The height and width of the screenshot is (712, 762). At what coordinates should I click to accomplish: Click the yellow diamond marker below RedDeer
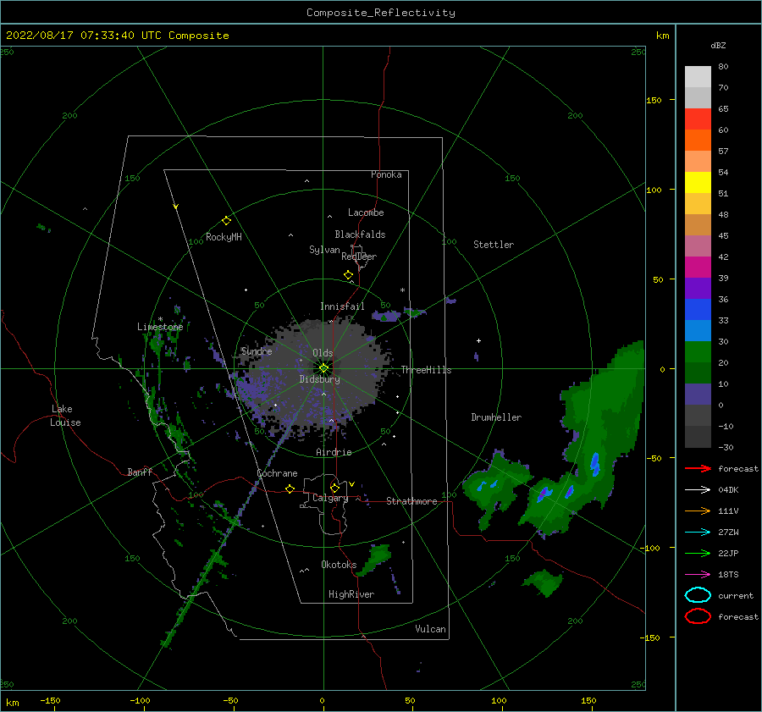pyautogui.click(x=348, y=275)
